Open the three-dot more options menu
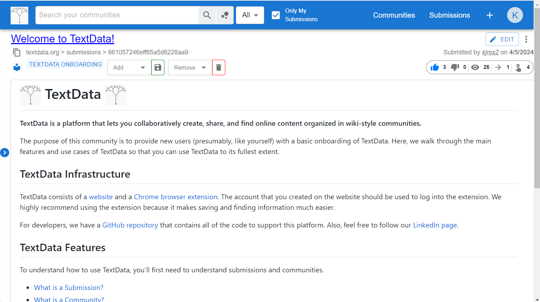This screenshot has width=540, height=302. point(526,39)
